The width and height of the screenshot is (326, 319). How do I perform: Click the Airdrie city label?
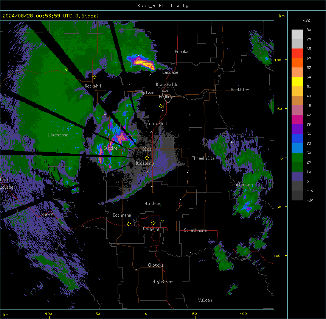[152, 203]
